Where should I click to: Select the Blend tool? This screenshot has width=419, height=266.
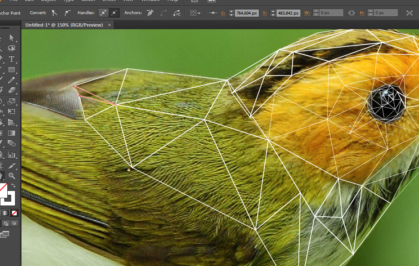tap(12, 143)
